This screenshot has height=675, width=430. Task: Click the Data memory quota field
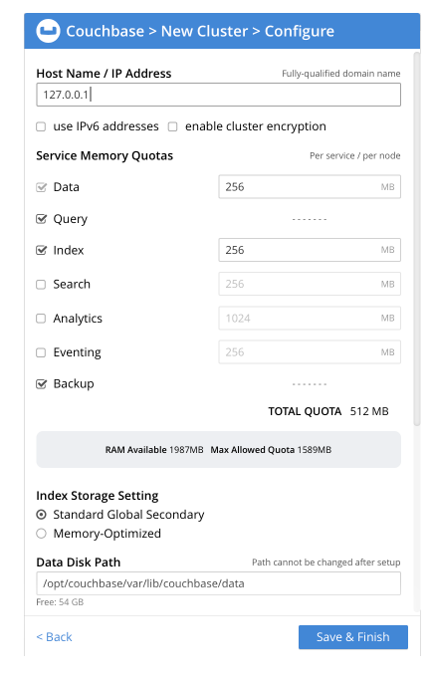pos(310,187)
